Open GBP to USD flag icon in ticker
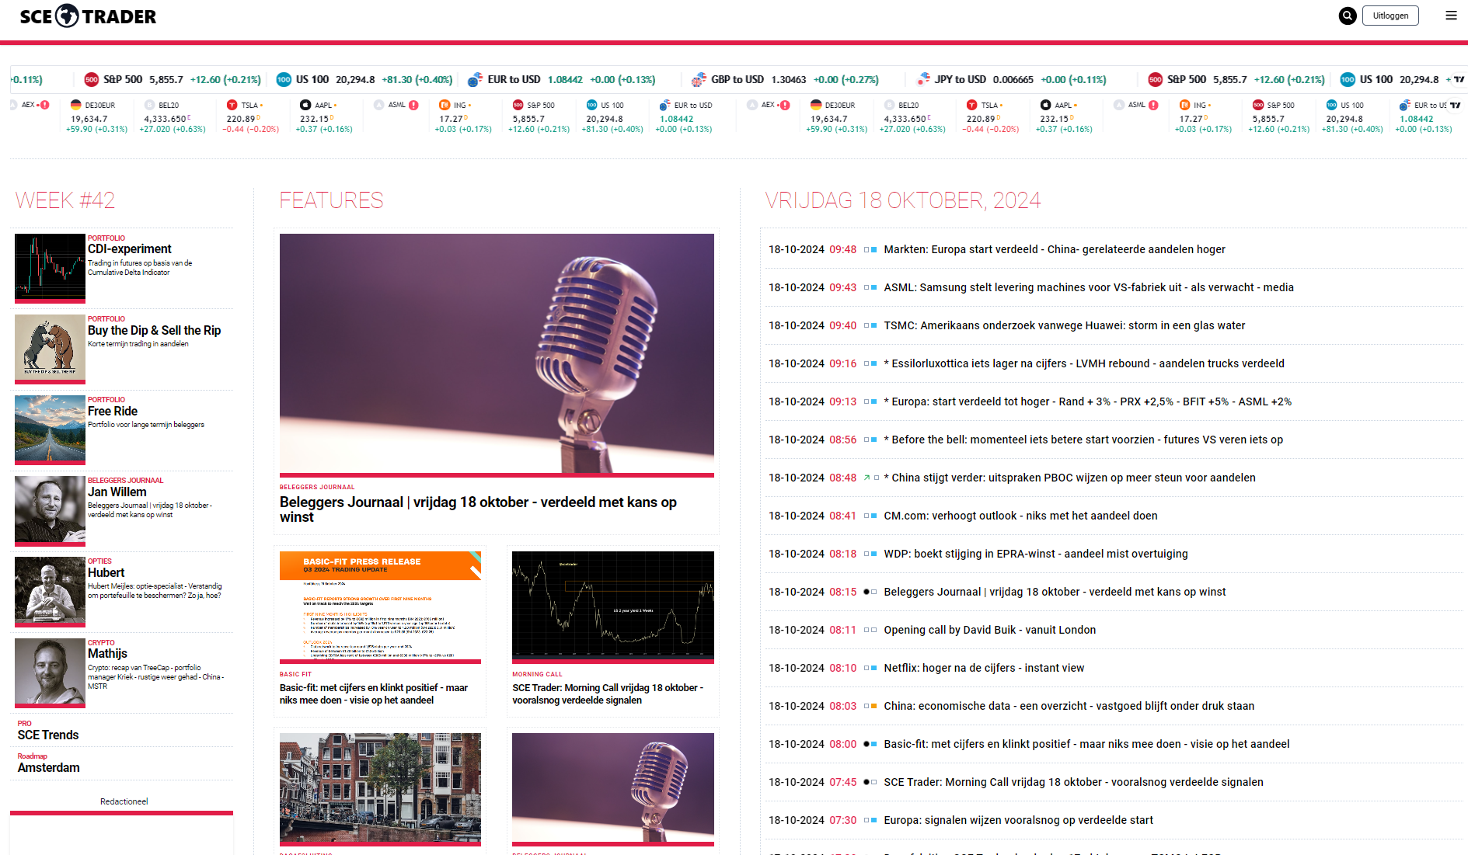 tap(699, 80)
